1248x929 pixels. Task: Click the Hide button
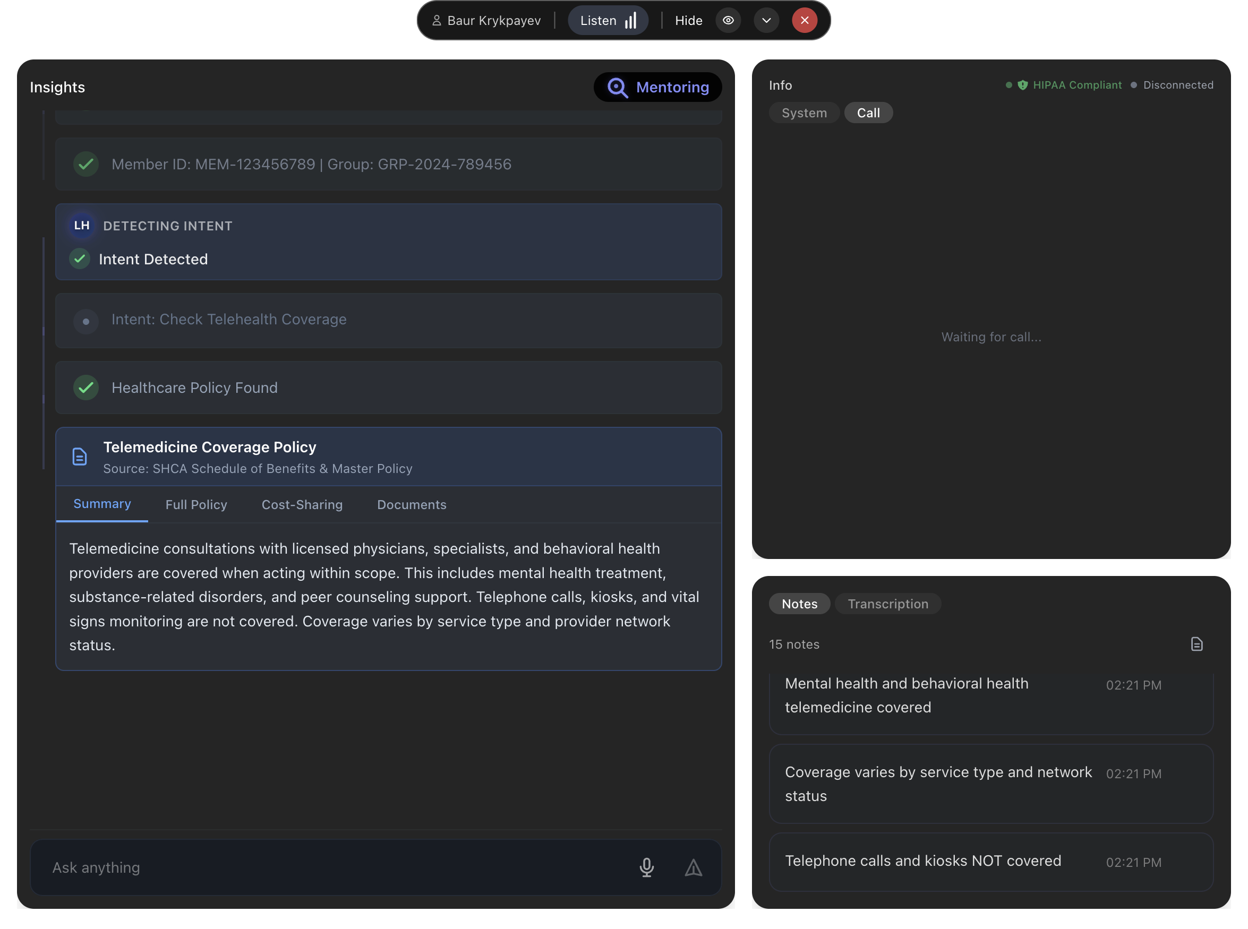tap(688, 20)
